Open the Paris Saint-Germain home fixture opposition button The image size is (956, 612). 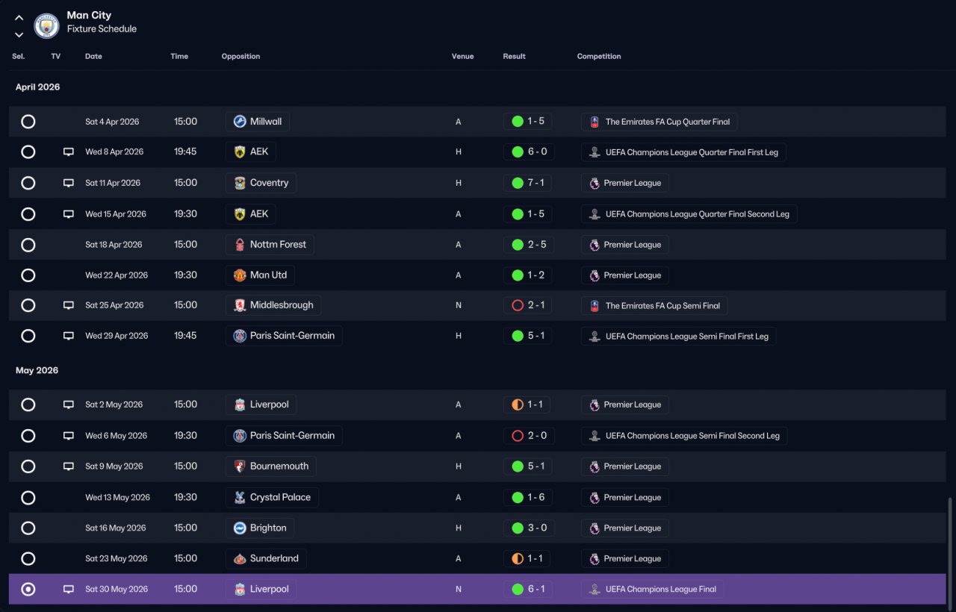(x=284, y=336)
